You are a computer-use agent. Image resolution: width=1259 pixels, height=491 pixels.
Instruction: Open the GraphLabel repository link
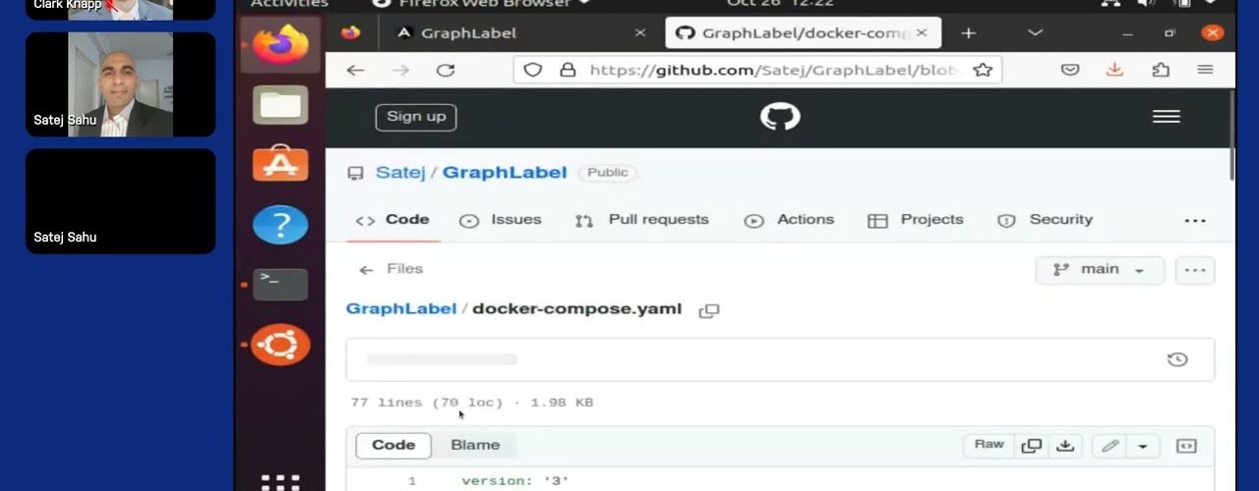[504, 173]
